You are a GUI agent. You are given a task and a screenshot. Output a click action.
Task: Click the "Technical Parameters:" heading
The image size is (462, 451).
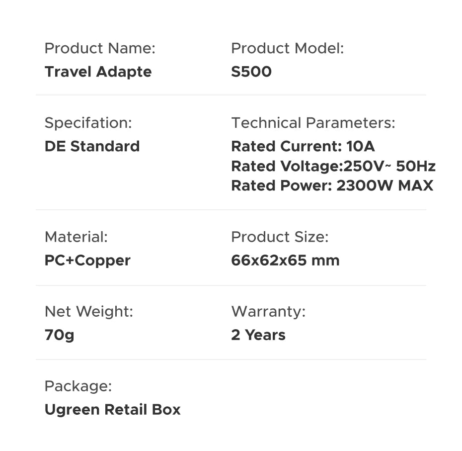point(313,123)
